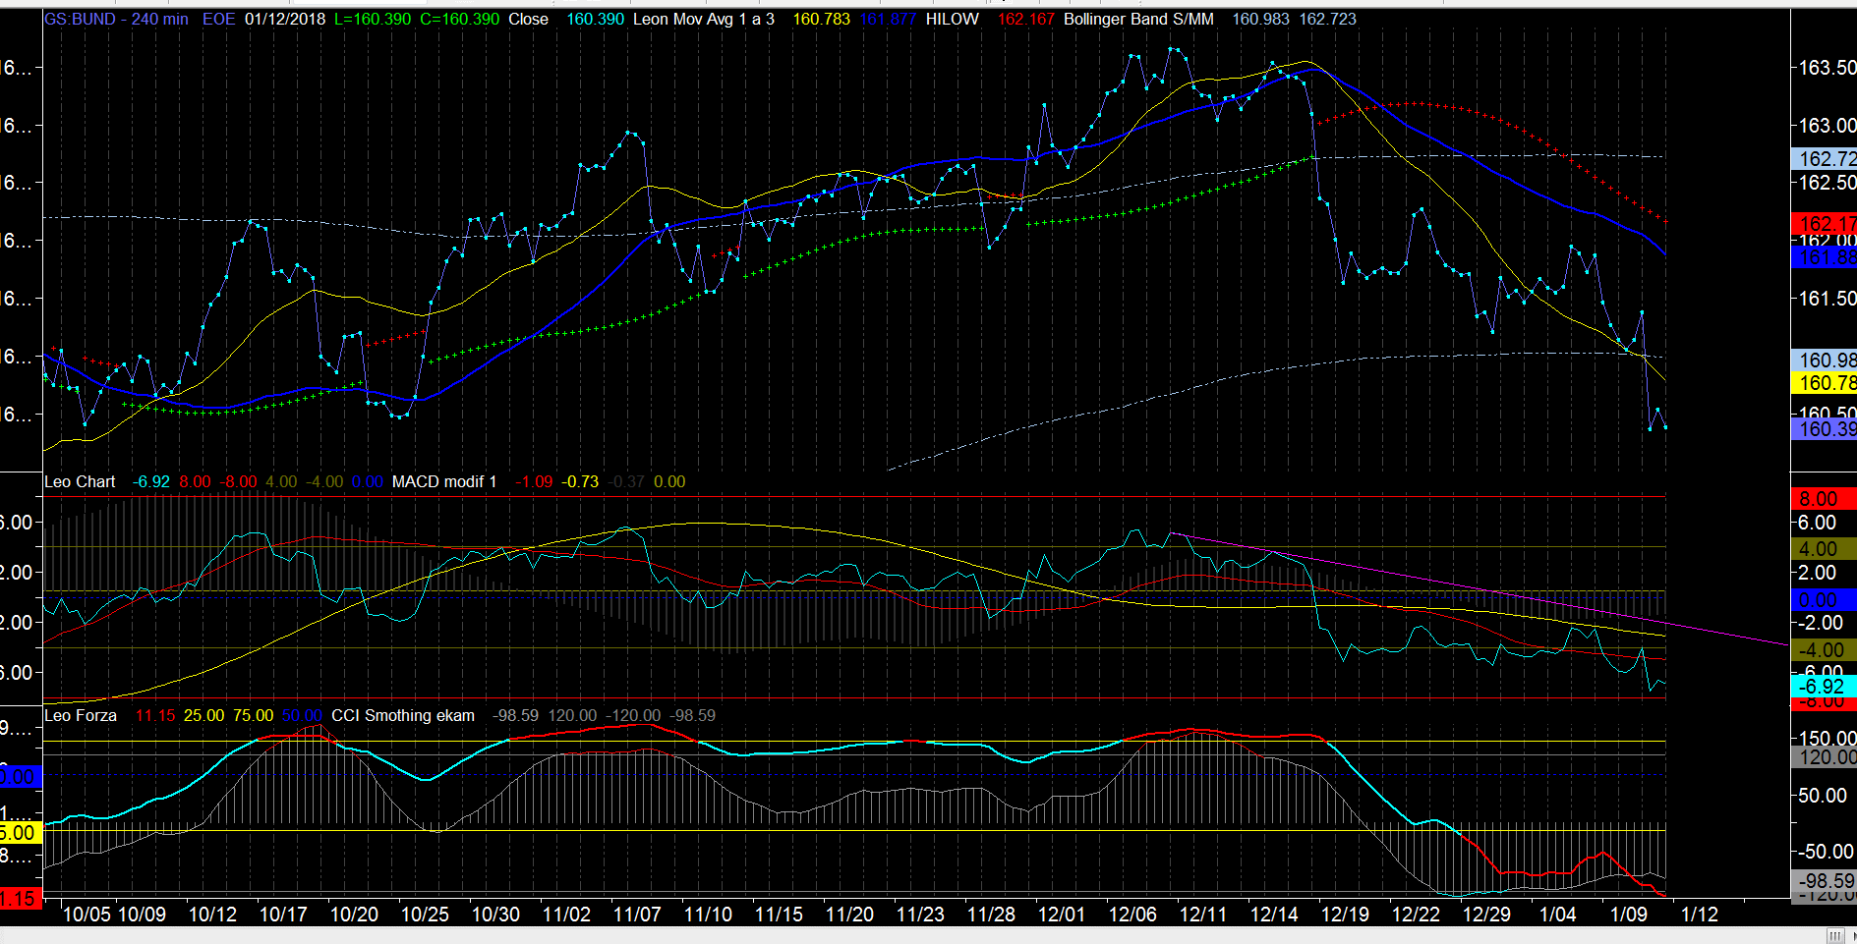Click the 161.50 price axis label

[x=1828, y=299]
